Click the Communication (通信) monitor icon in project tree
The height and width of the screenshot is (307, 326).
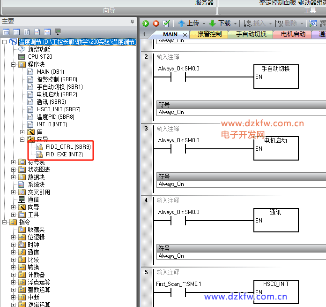click(22, 200)
